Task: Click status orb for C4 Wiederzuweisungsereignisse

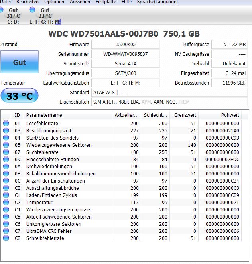Action: (x=6, y=210)
